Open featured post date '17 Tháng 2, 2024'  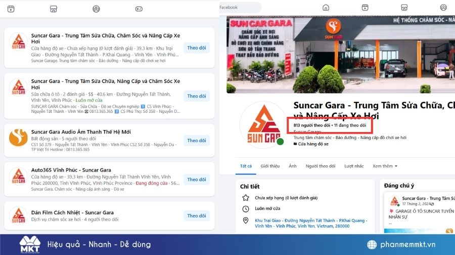click(x=416, y=204)
